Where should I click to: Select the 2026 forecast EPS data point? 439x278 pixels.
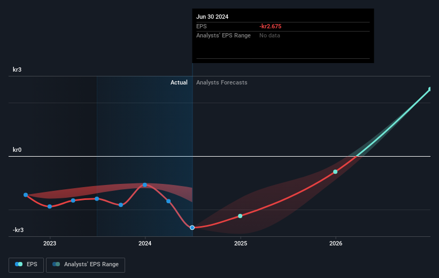335,172
